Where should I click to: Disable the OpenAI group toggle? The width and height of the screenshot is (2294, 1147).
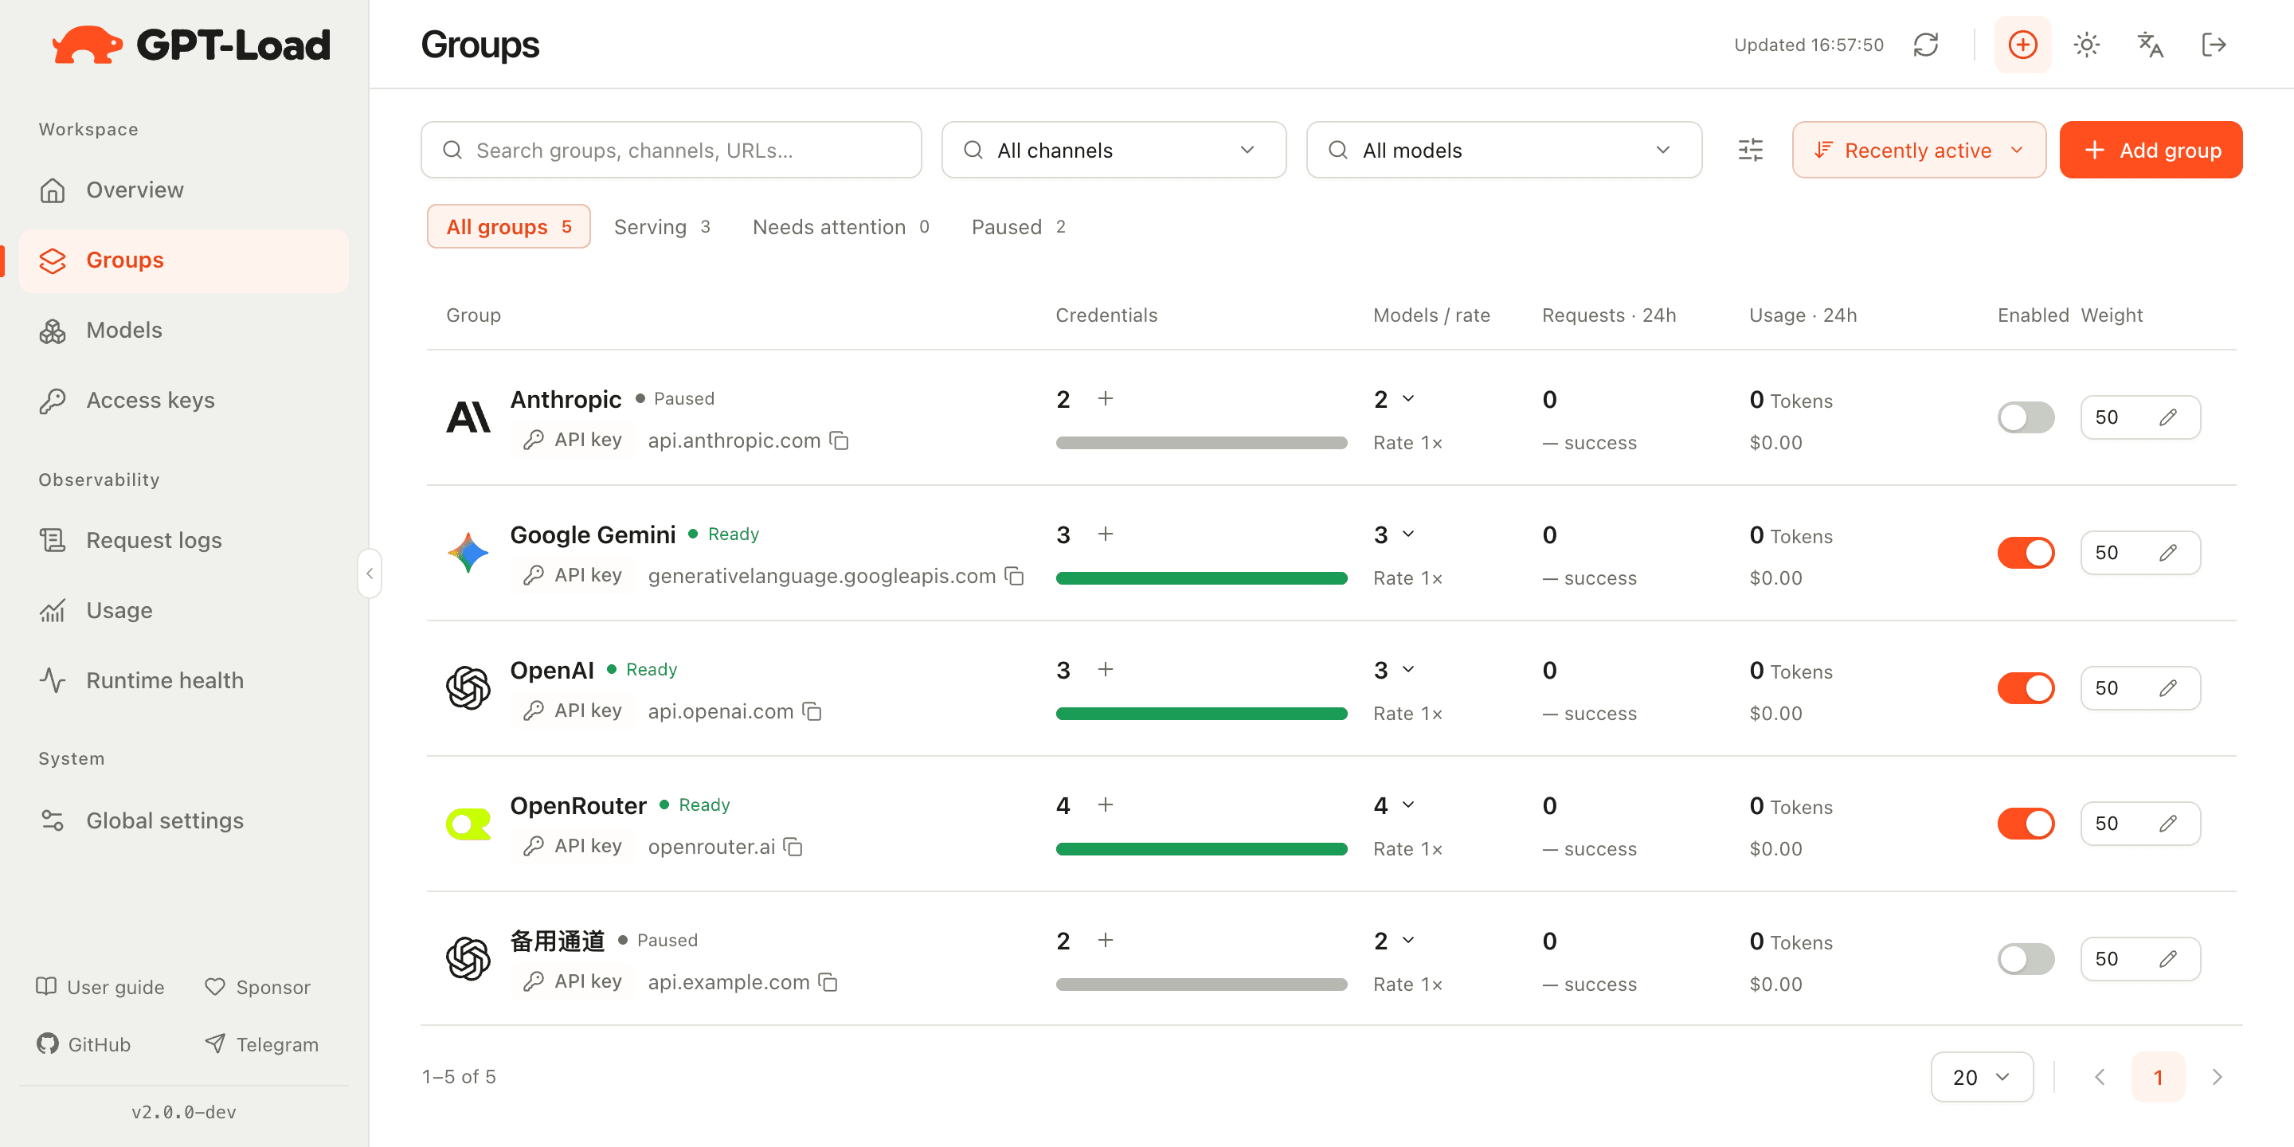tap(2026, 688)
